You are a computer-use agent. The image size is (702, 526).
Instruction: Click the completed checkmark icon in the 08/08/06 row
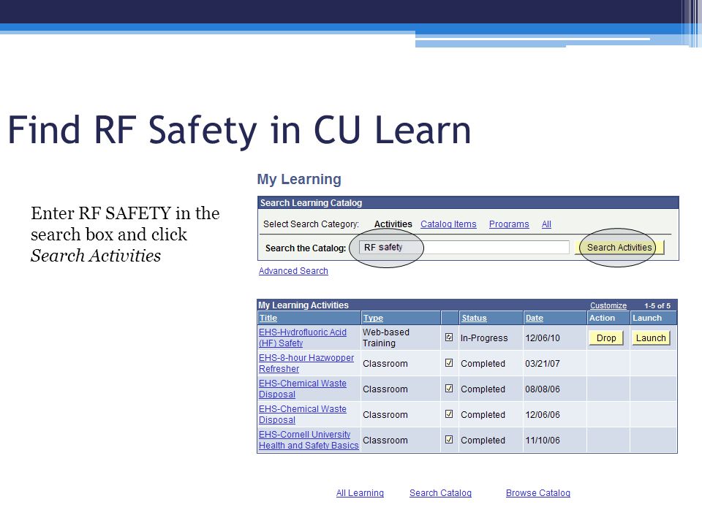coord(449,388)
